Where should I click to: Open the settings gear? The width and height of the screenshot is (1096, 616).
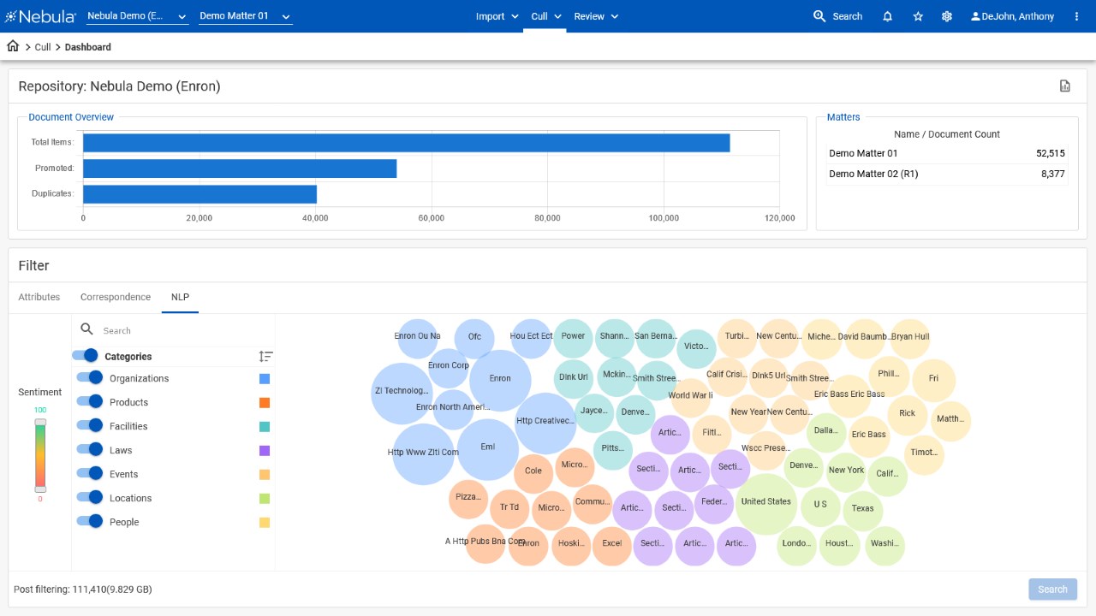(x=947, y=16)
